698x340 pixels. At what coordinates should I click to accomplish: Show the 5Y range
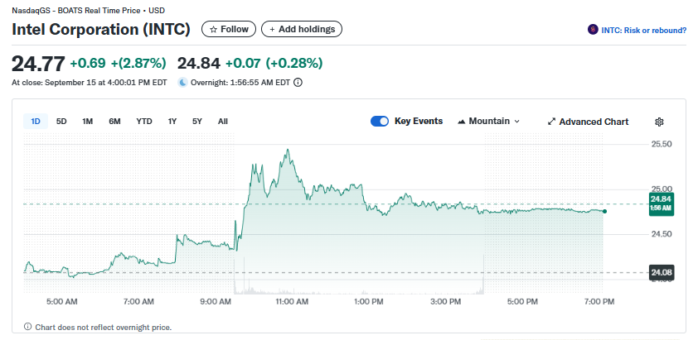[x=197, y=122]
